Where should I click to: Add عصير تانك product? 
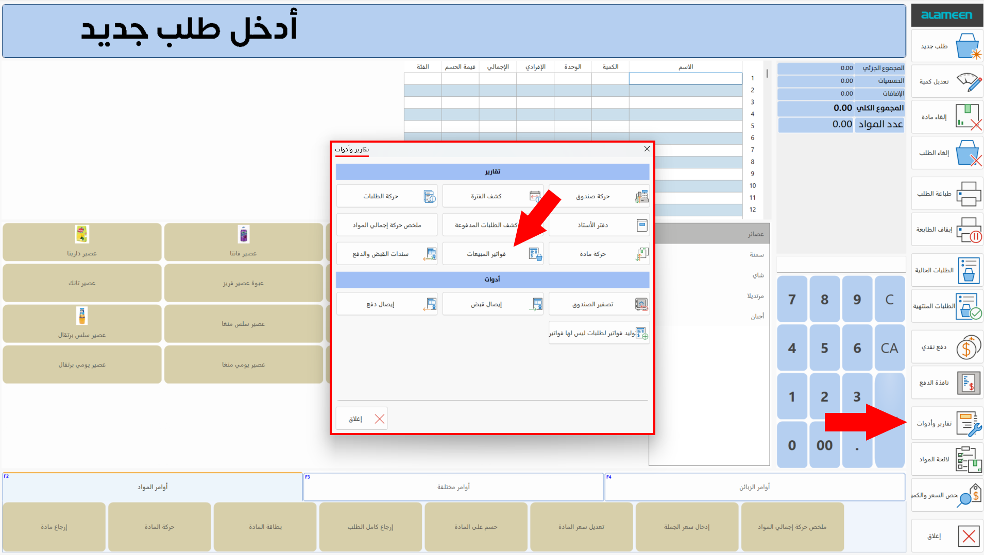pyautogui.click(x=82, y=283)
